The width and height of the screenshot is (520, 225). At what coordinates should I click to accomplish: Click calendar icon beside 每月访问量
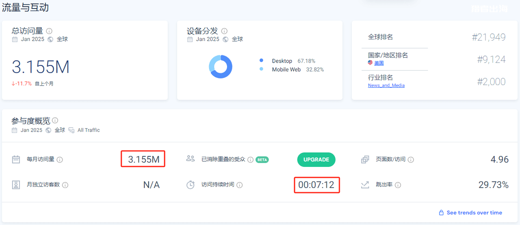coord(16,159)
